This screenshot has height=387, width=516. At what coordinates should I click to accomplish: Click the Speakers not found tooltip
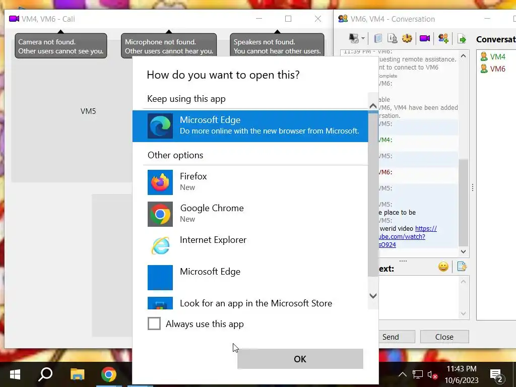277,46
